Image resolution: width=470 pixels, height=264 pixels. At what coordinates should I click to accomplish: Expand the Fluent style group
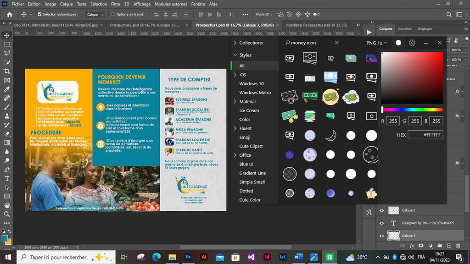point(235,128)
